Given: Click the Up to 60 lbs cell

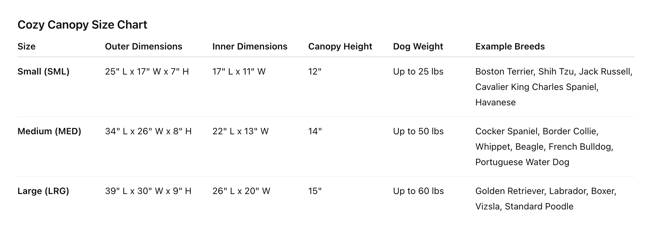Looking at the screenshot, I should click(418, 191).
